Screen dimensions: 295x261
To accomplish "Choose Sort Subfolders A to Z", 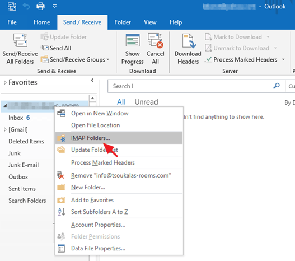I will point(119,212).
